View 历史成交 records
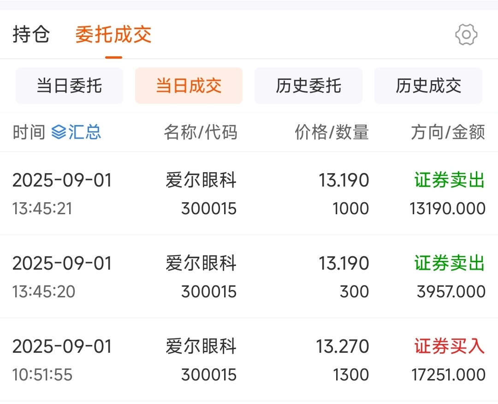This screenshot has height=404, width=498. [428, 85]
